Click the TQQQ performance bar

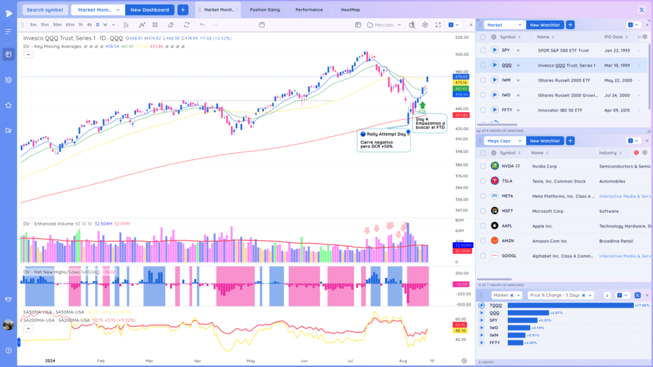click(x=571, y=305)
